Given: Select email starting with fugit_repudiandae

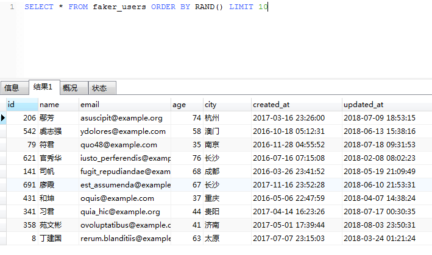Looking at the screenshot, I should [x=125, y=172].
